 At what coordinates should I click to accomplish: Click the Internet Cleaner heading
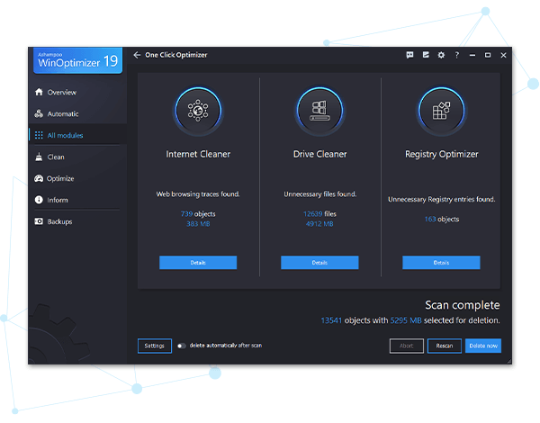198,154
